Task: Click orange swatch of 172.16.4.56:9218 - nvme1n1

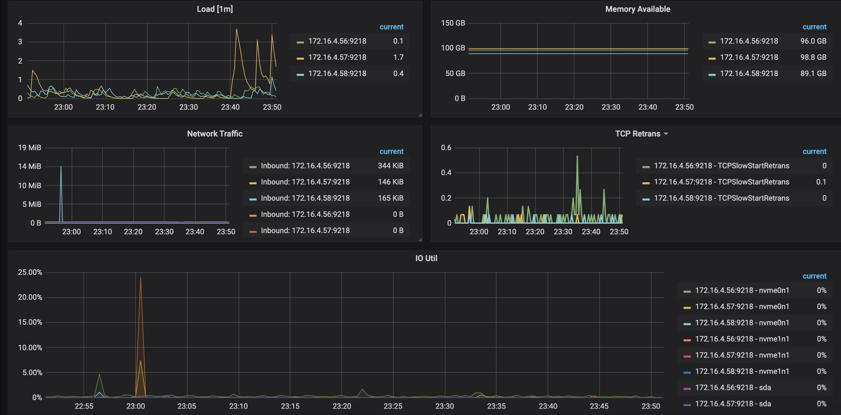Action: coord(687,340)
